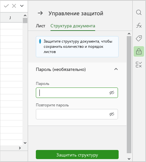Viewport: 146px width, 162px height.
Task: Open the fx functions panel
Action: [139, 25]
